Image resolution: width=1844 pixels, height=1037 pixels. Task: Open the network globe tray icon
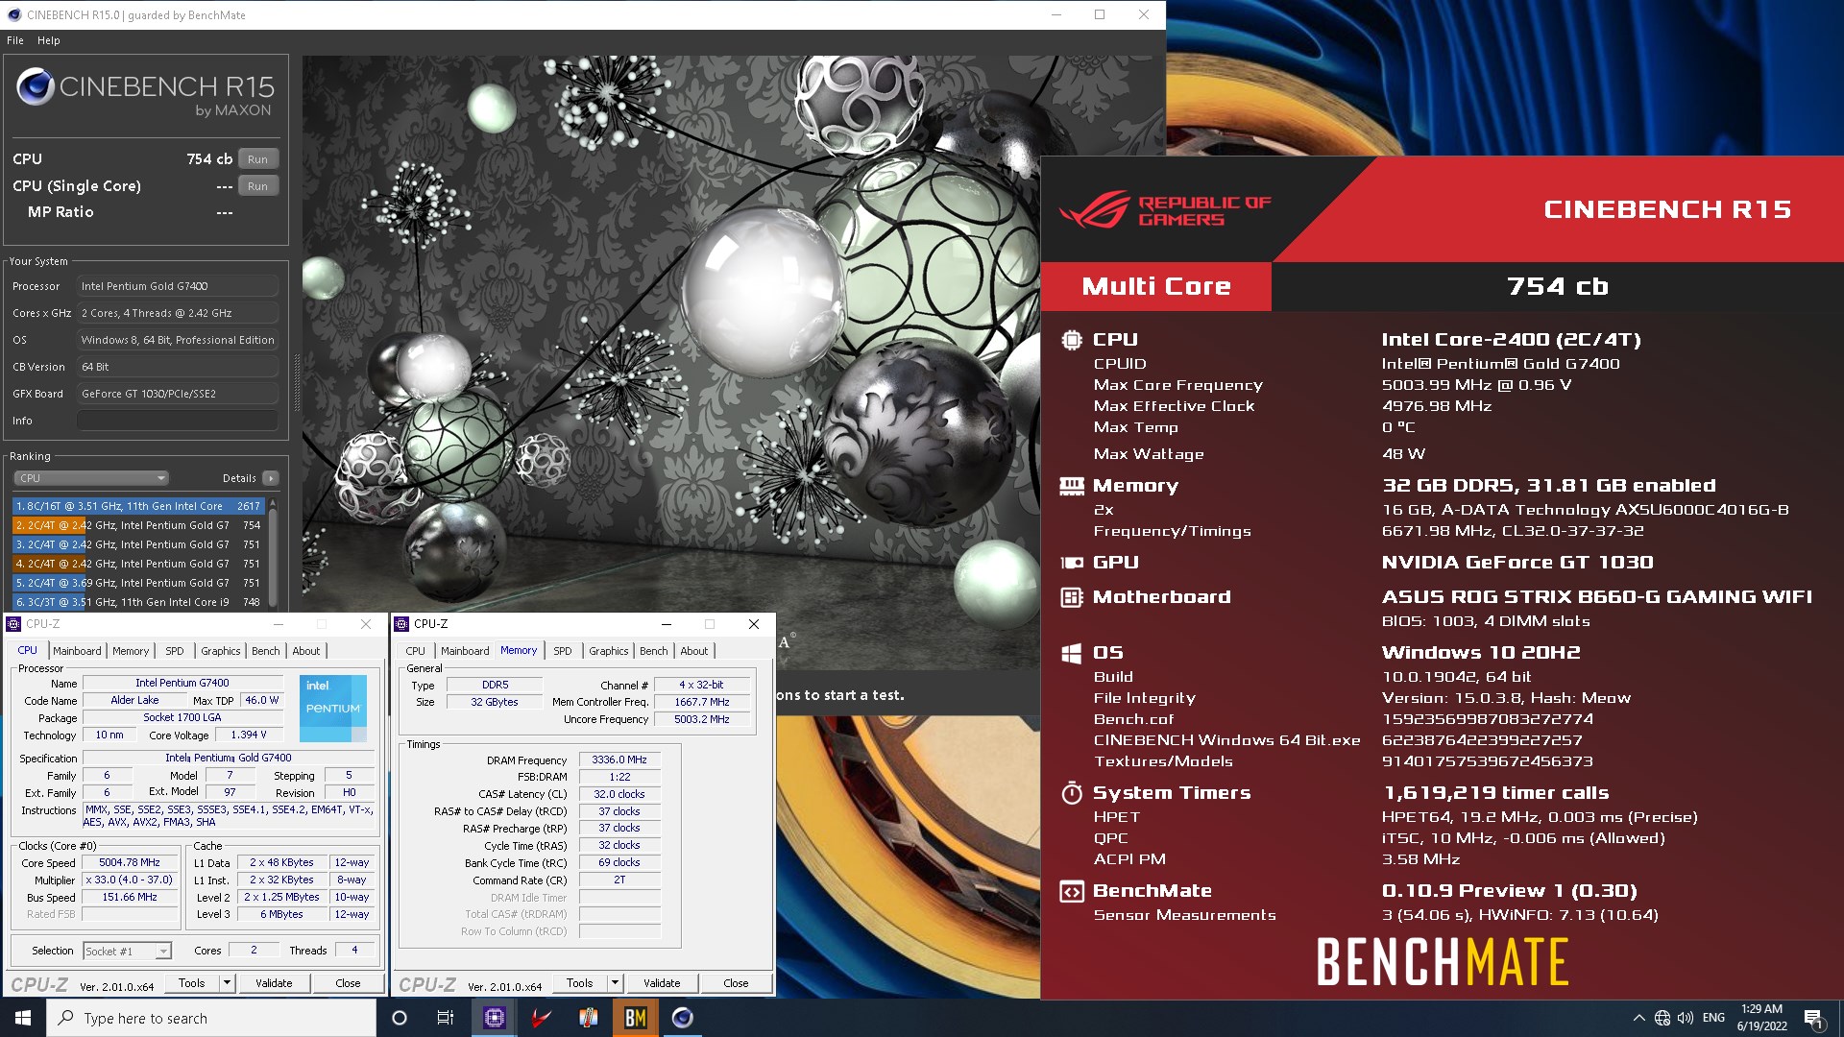1662,1018
